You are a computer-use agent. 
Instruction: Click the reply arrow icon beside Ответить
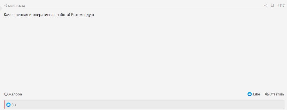(267, 94)
